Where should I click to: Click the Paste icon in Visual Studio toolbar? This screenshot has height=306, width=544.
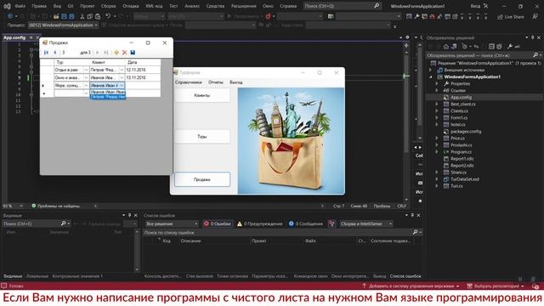click(x=98, y=16)
